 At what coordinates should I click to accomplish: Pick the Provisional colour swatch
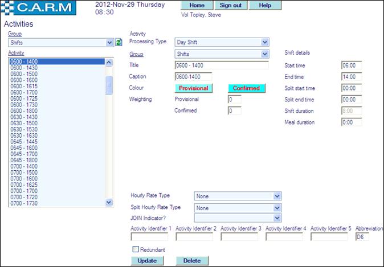pos(193,88)
